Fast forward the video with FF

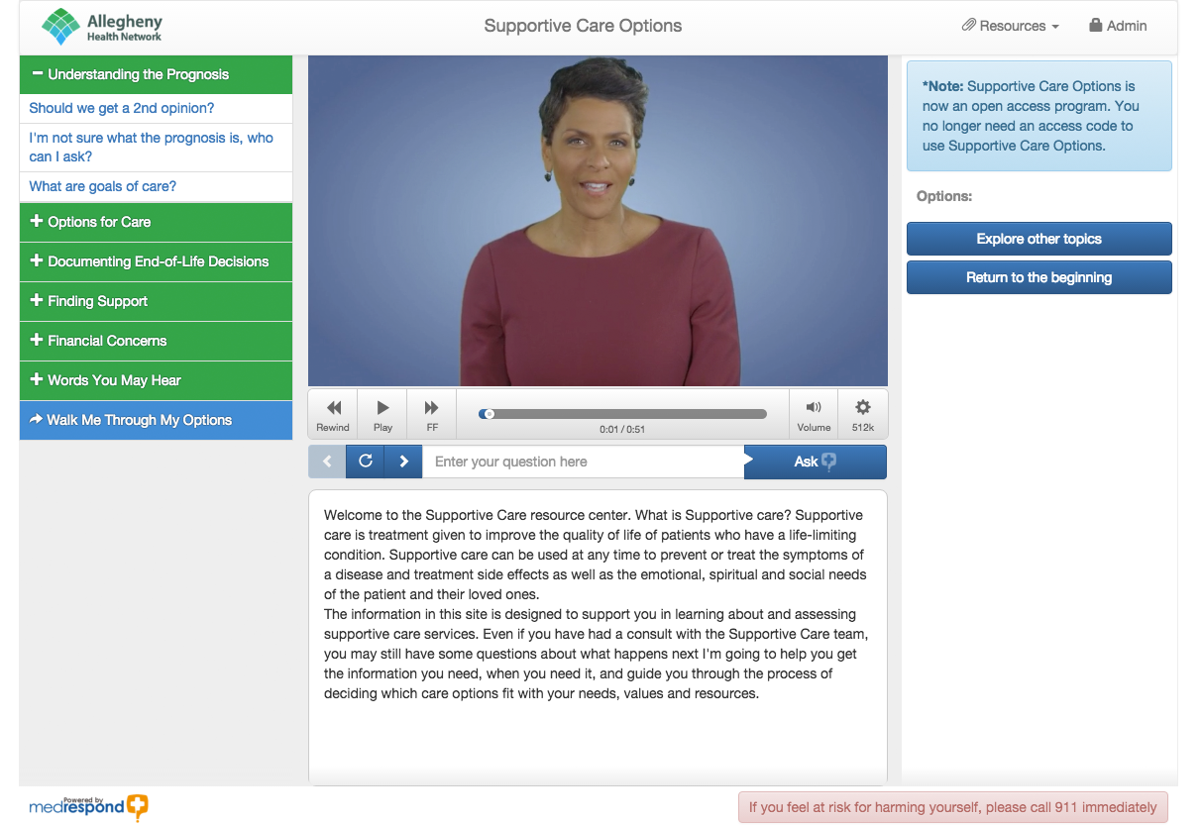[432, 414]
